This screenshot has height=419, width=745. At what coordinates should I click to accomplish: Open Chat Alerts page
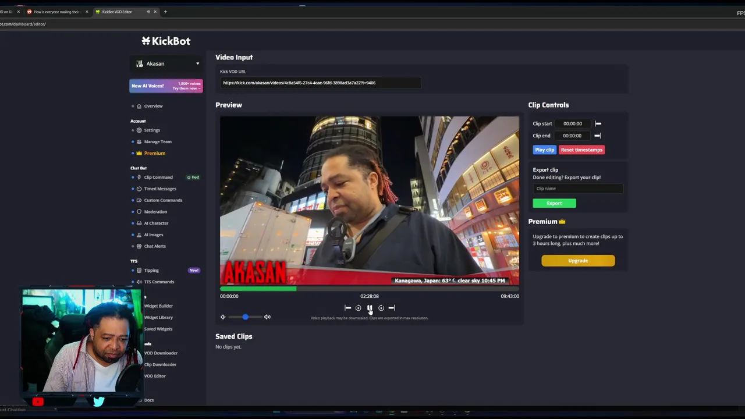pyautogui.click(x=155, y=246)
